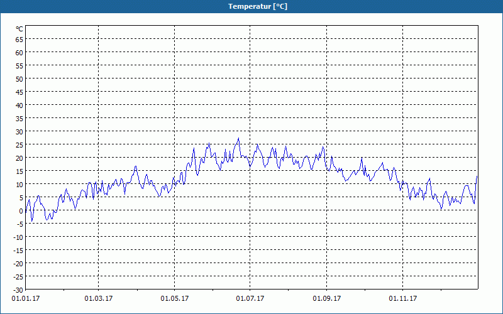Click the highest peak of the temperature curve
Viewport: 503px width, 314px height.
tap(238, 139)
